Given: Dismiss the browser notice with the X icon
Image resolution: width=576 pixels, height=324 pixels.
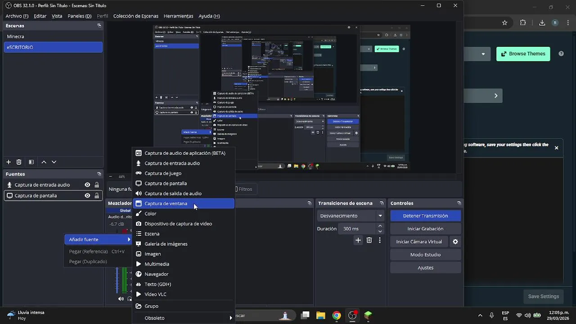Looking at the screenshot, I should point(556,148).
